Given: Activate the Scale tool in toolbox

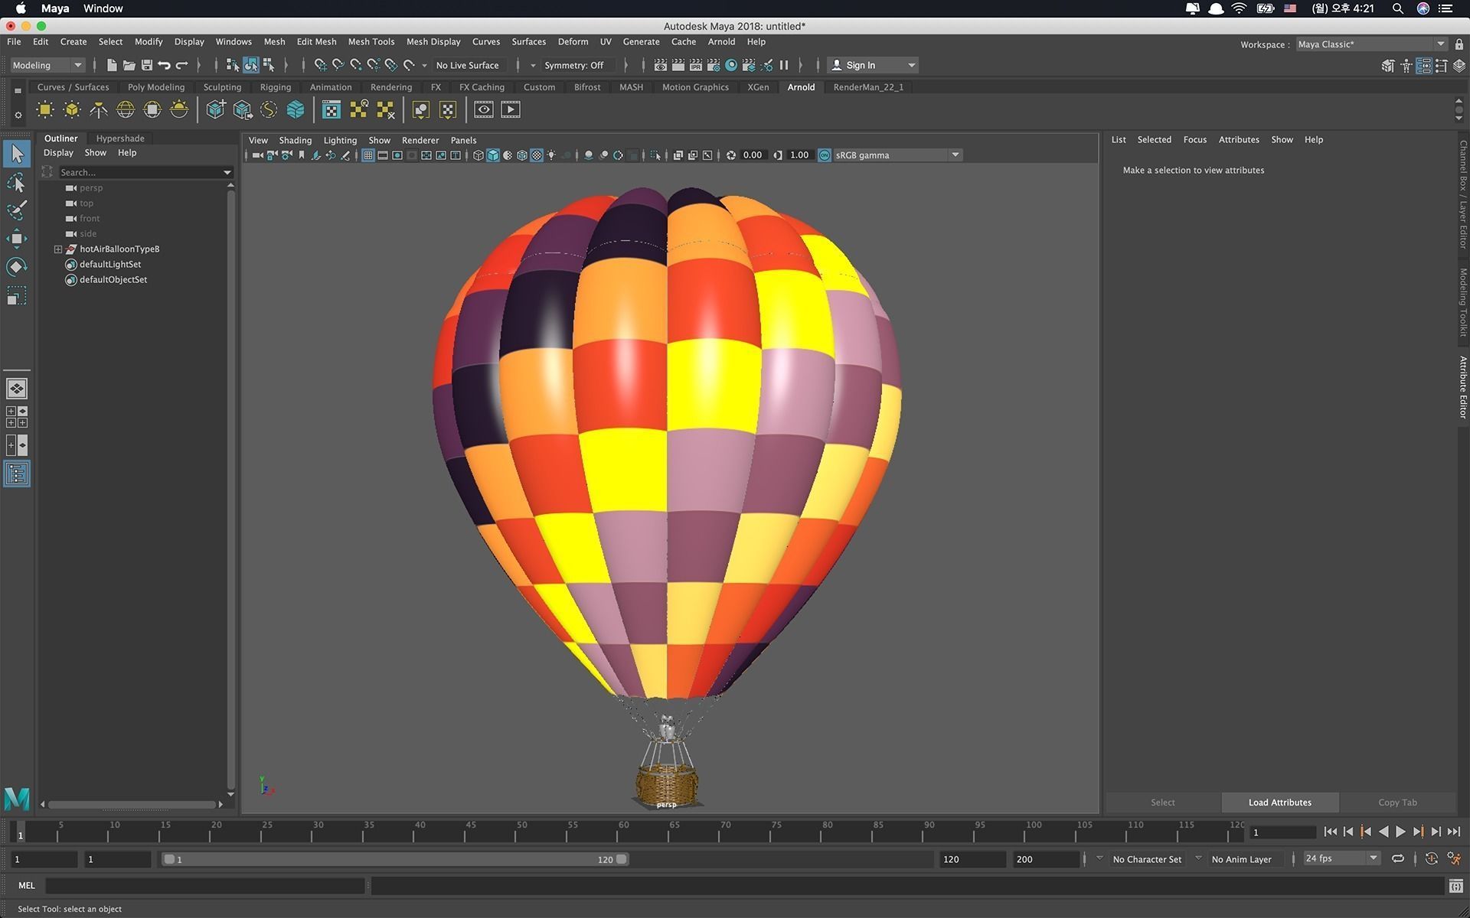Looking at the screenshot, I should click(x=16, y=295).
